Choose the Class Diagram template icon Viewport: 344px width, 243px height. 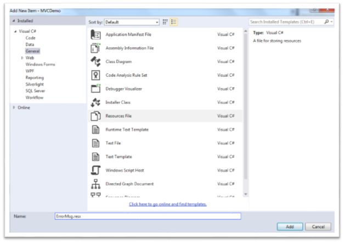(95, 62)
